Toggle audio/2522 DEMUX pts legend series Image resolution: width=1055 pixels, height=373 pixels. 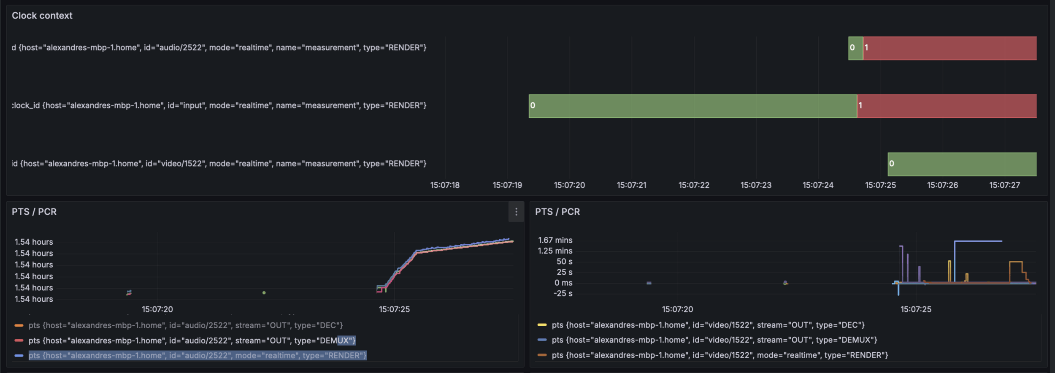tap(192, 341)
